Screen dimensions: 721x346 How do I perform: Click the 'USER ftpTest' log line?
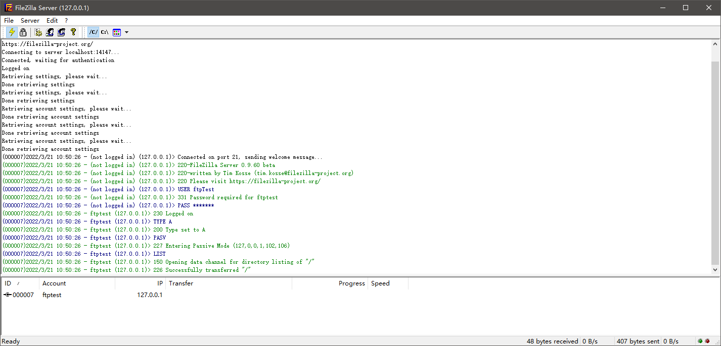coord(108,189)
